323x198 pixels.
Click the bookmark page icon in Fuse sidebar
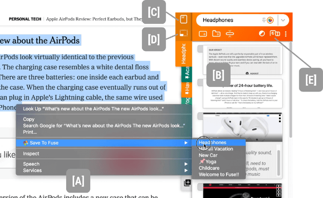pos(184,19)
